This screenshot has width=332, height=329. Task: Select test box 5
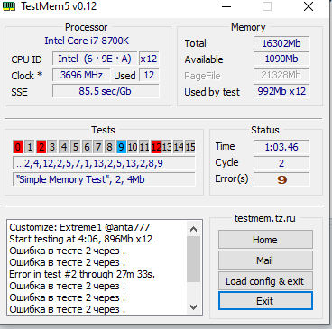point(76,147)
